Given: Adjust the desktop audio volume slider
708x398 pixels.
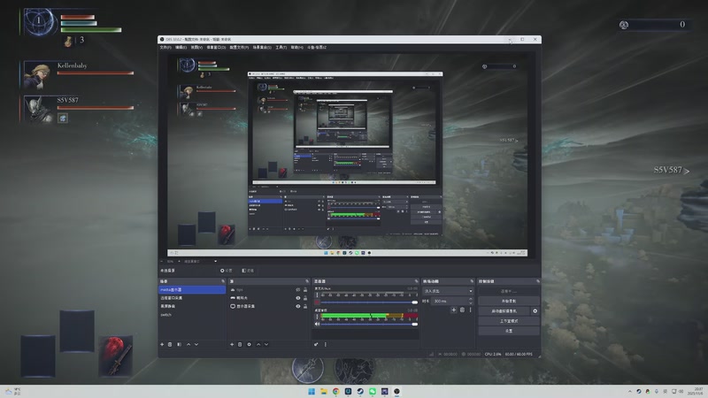Looking at the screenshot, I should [369, 324].
